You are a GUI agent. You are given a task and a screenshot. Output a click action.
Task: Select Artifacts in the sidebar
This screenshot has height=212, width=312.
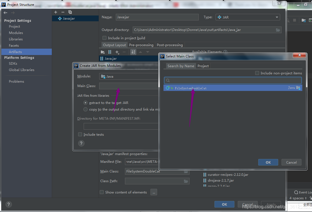pyautogui.click(x=27, y=52)
